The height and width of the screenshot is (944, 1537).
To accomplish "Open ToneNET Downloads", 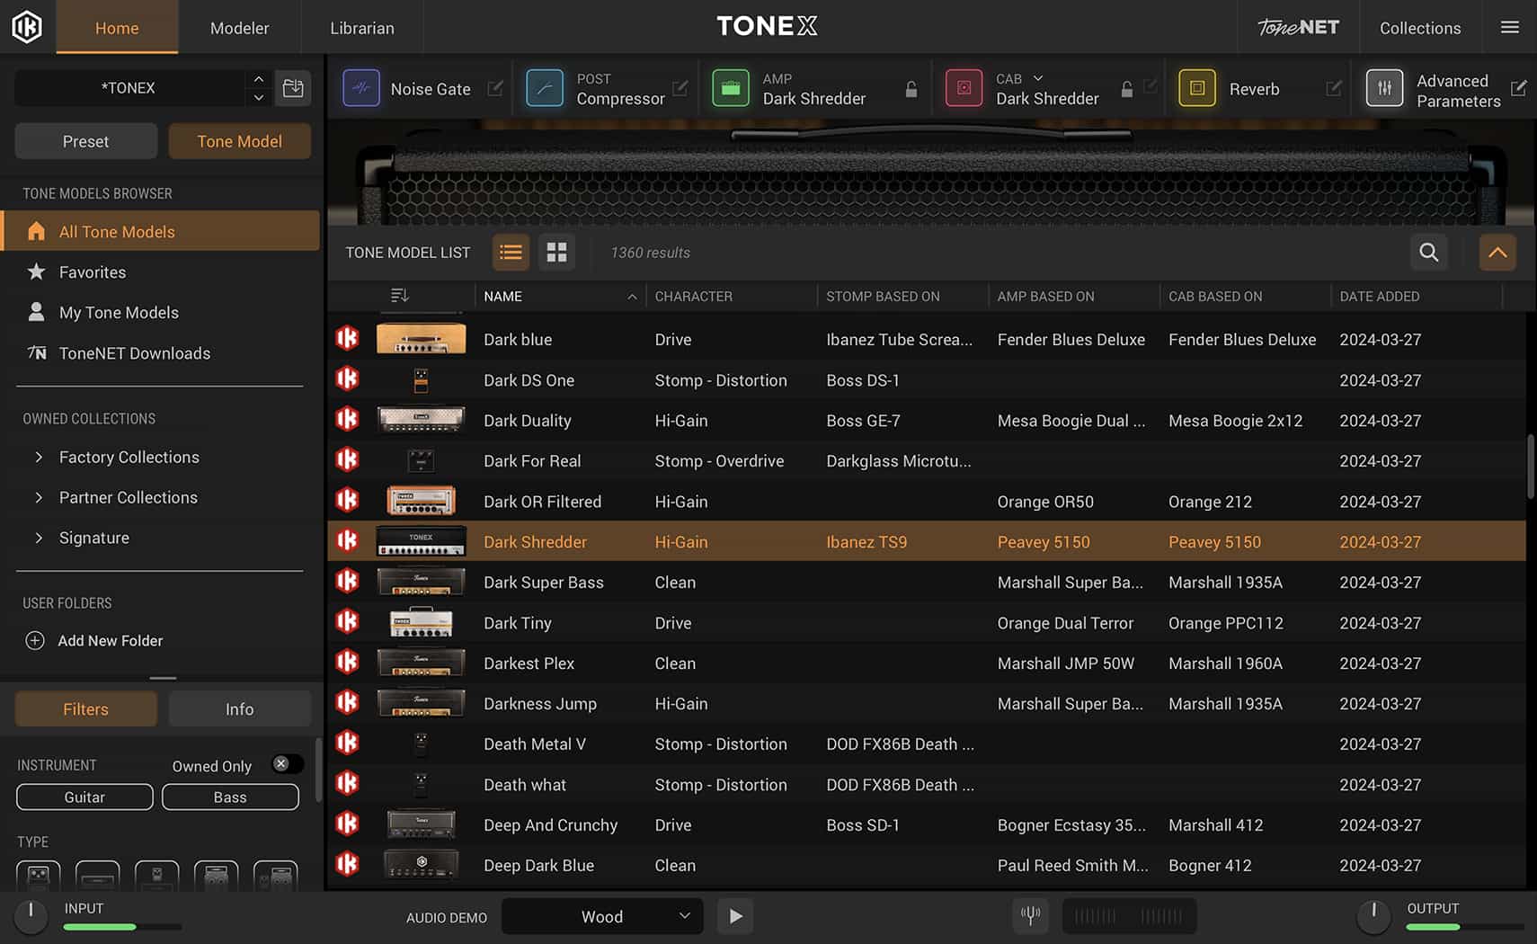I will pos(134,352).
